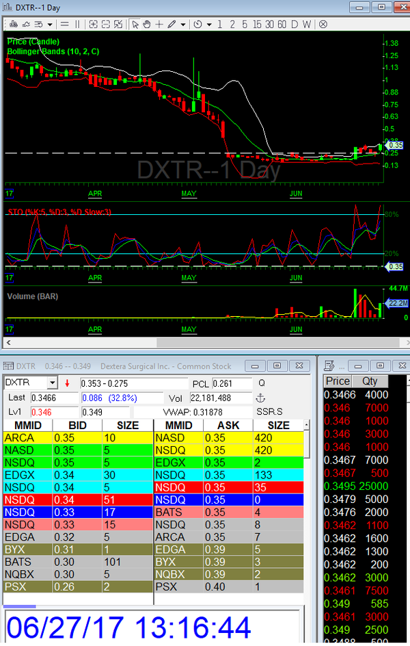Switch chart to 15 minute interval

click(257, 25)
